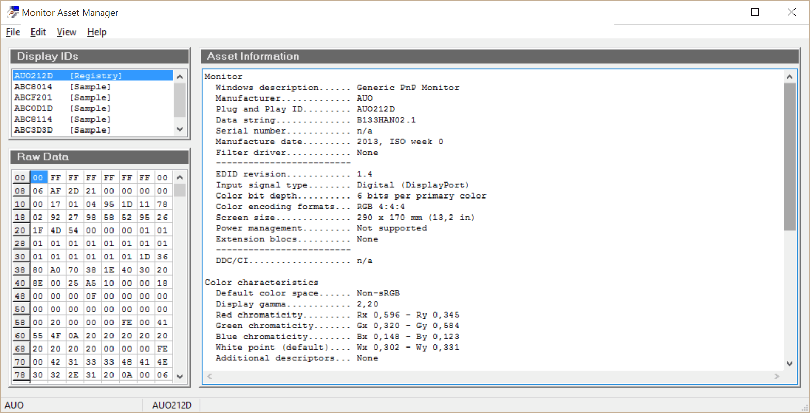Click the A0 byte cell
The height and width of the screenshot is (413, 810).
(56, 270)
